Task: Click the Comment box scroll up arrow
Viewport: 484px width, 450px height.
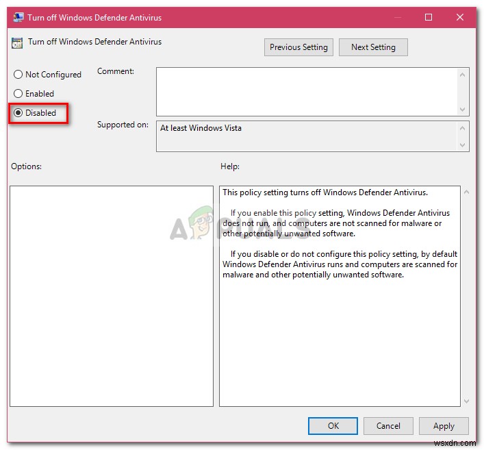Action: pyautogui.click(x=462, y=75)
